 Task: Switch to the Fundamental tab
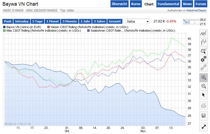click(168, 4)
